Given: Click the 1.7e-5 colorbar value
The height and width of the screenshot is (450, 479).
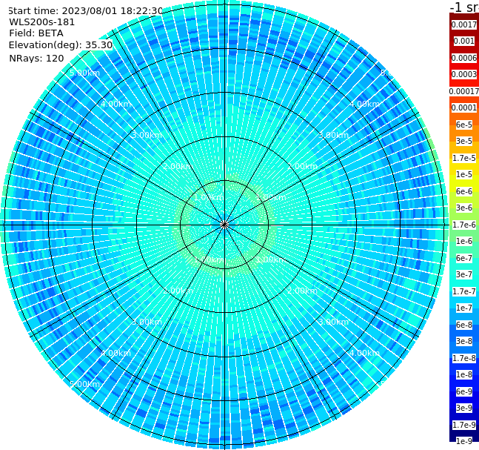Looking at the screenshot, I should coord(464,158).
